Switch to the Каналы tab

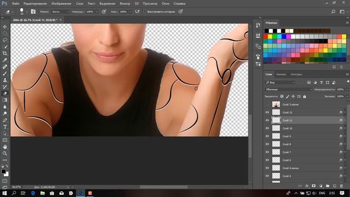(281, 74)
